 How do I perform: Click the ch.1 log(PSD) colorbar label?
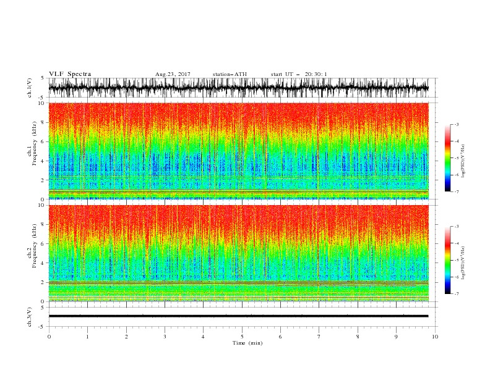[463, 161]
